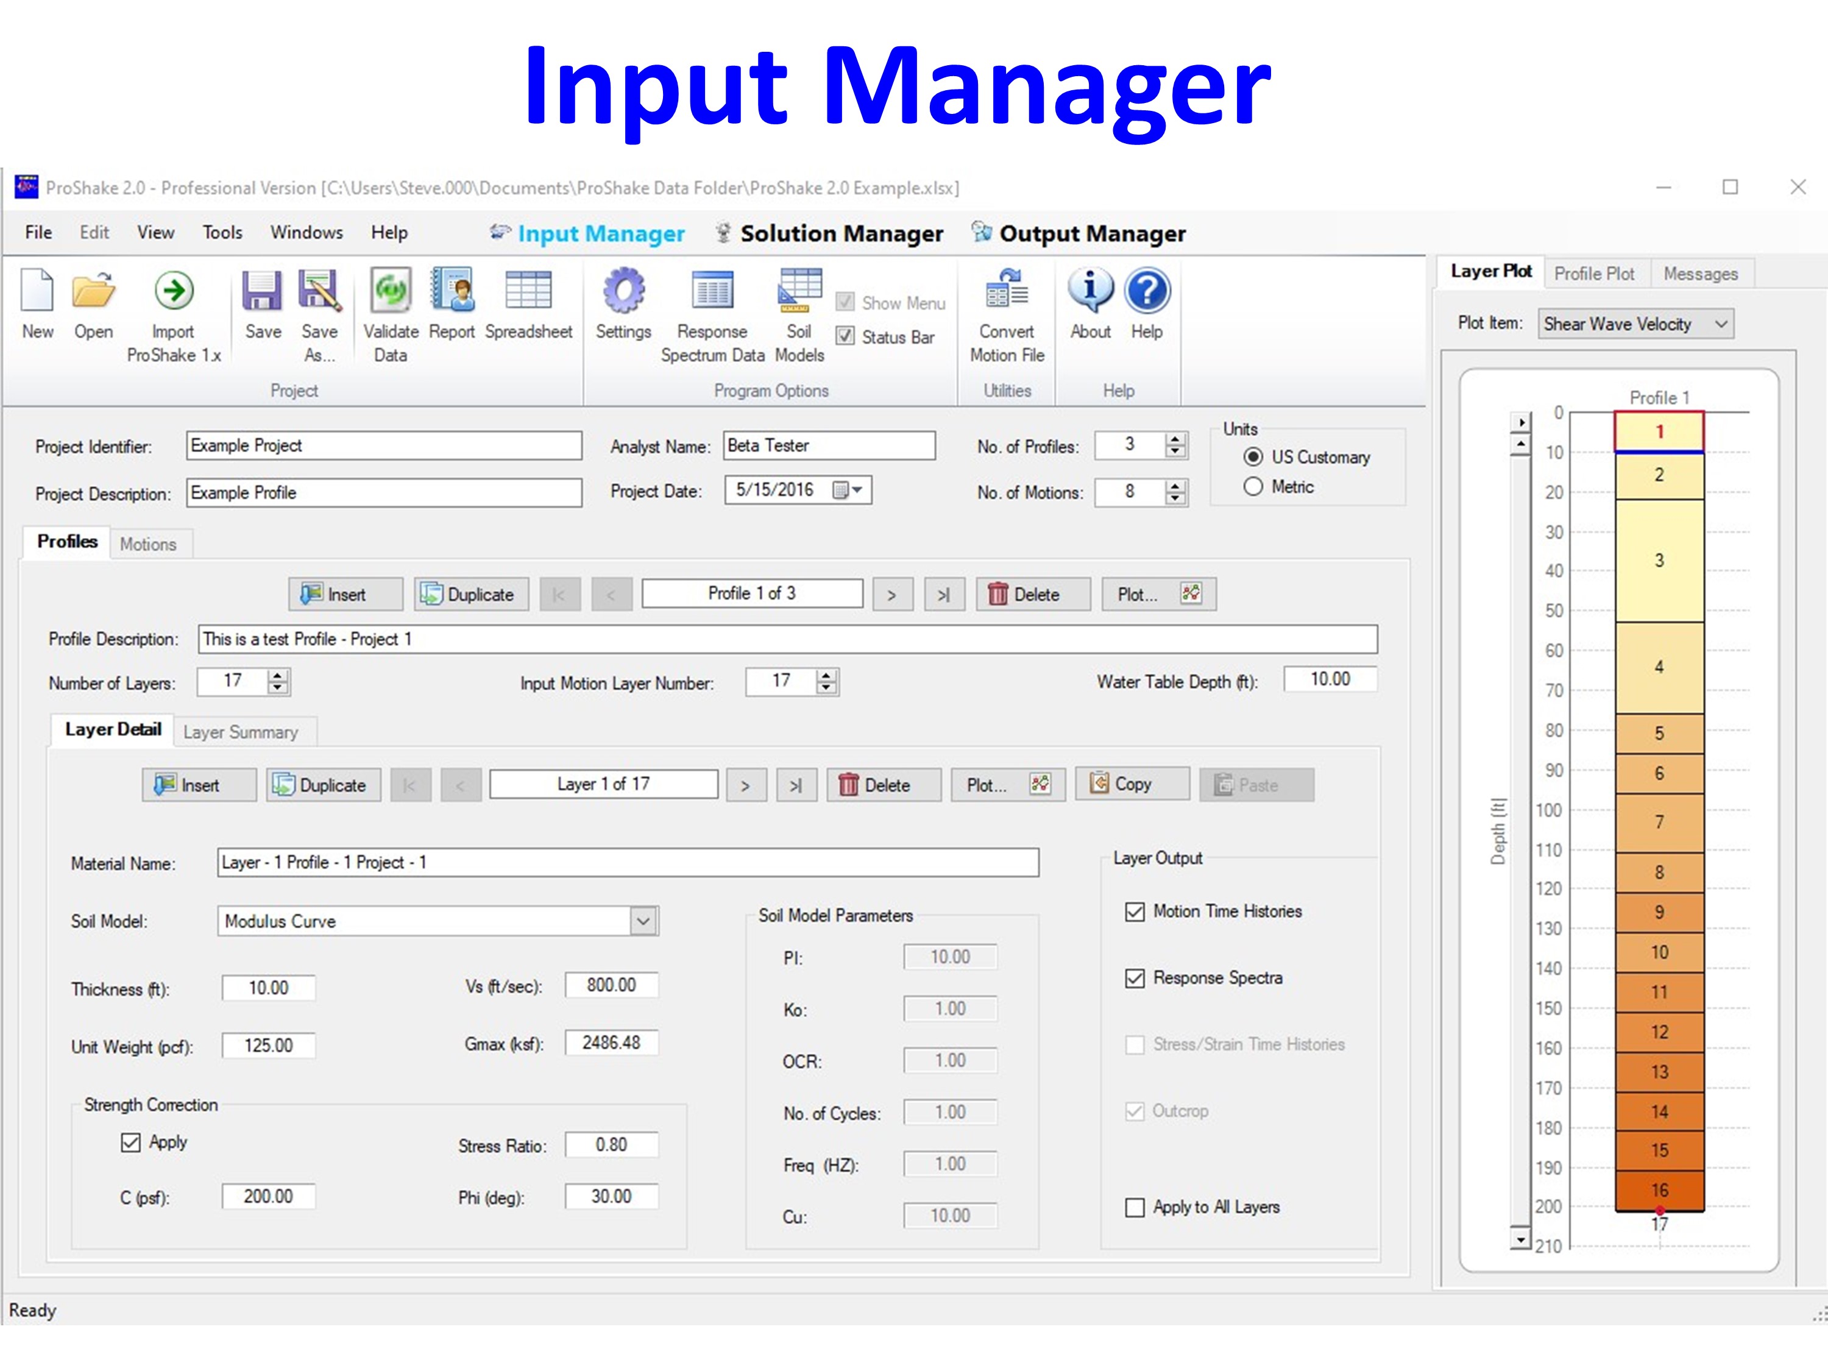The width and height of the screenshot is (1828, 1371).
Task: Open the Project Date calendar picker
Action: click(848, 490)
